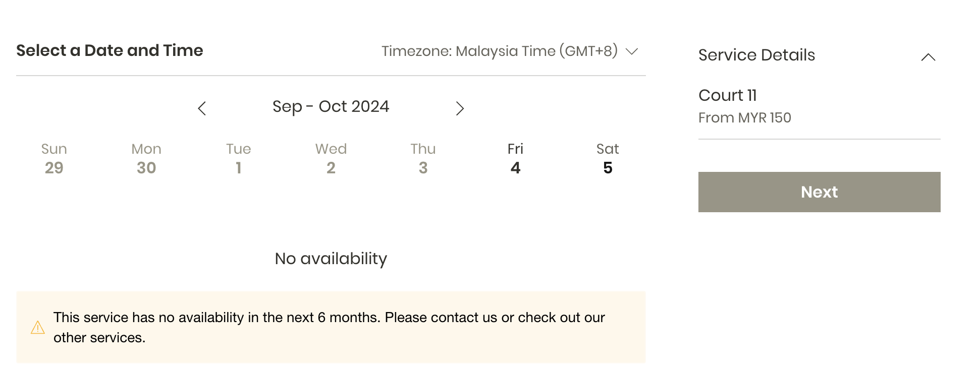This screenshot has width=979, height=371.
Task: Click the Court 11 service name
Action: [727, 95]
